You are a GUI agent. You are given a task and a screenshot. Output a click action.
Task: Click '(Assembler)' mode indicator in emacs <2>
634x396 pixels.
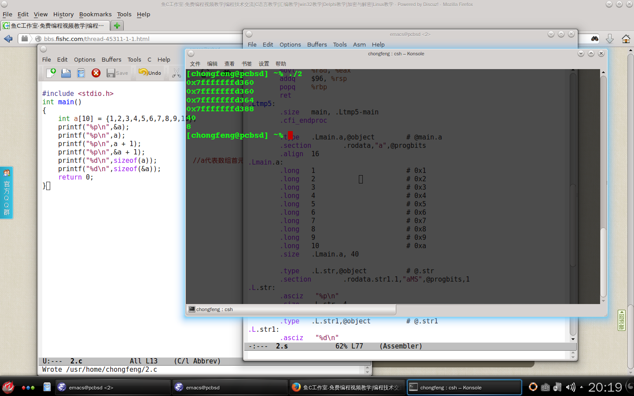click(x=401, y=346)
